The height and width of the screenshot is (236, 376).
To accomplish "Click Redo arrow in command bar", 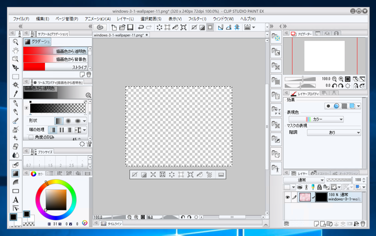I will point(149,27).
